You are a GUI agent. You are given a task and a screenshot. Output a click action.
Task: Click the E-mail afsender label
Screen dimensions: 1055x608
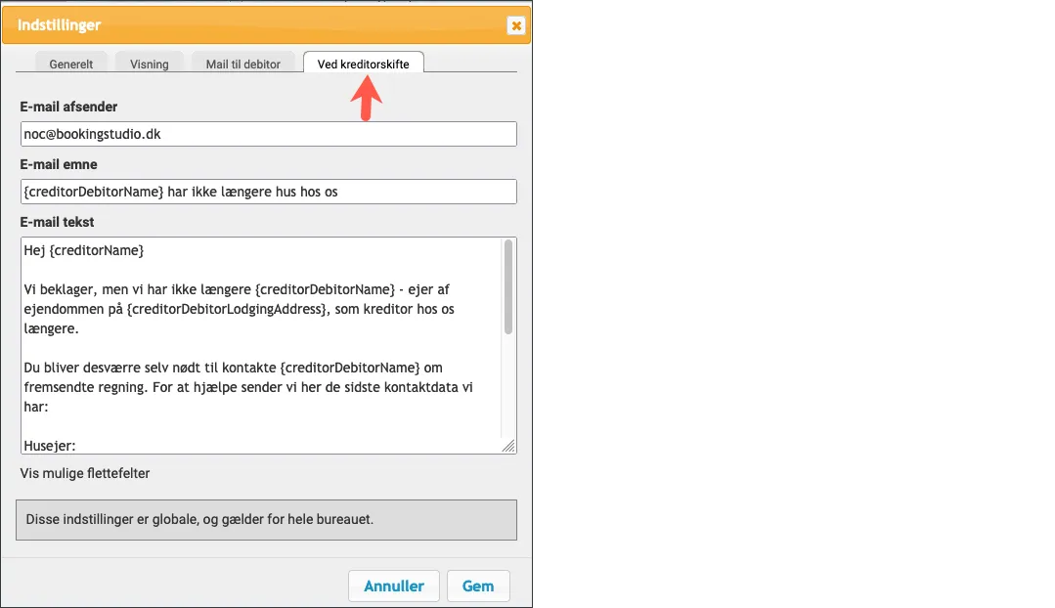tap(68, 108)
